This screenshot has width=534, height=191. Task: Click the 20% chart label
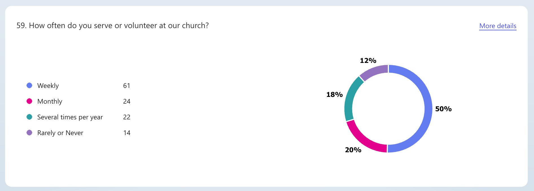pyautogui.click(x=353, y=150)
